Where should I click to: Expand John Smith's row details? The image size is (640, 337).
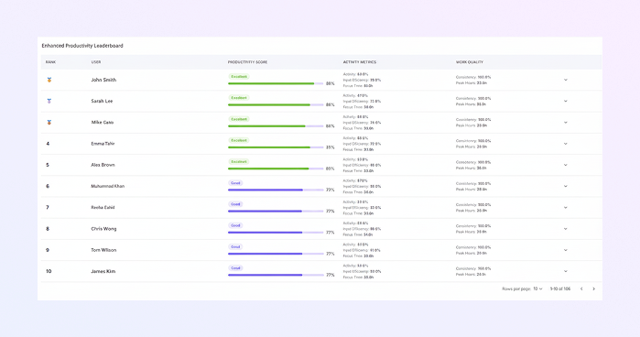point(566,80)
